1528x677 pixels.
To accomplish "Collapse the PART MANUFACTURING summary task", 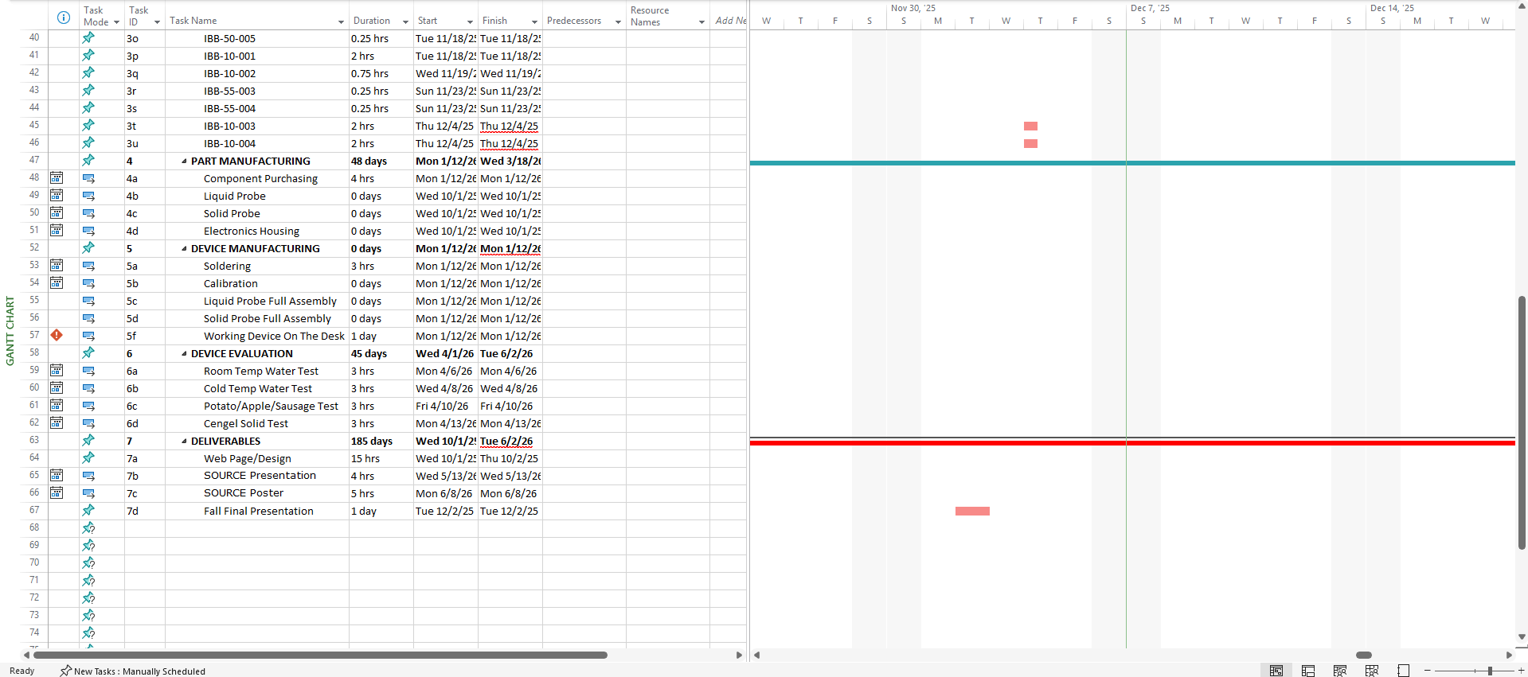I will (184, 161).
